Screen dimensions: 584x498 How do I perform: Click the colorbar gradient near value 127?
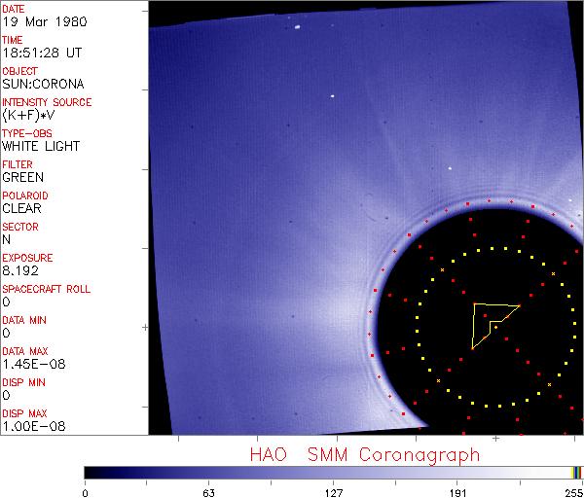pyautogui.click(x=333, y=472)
